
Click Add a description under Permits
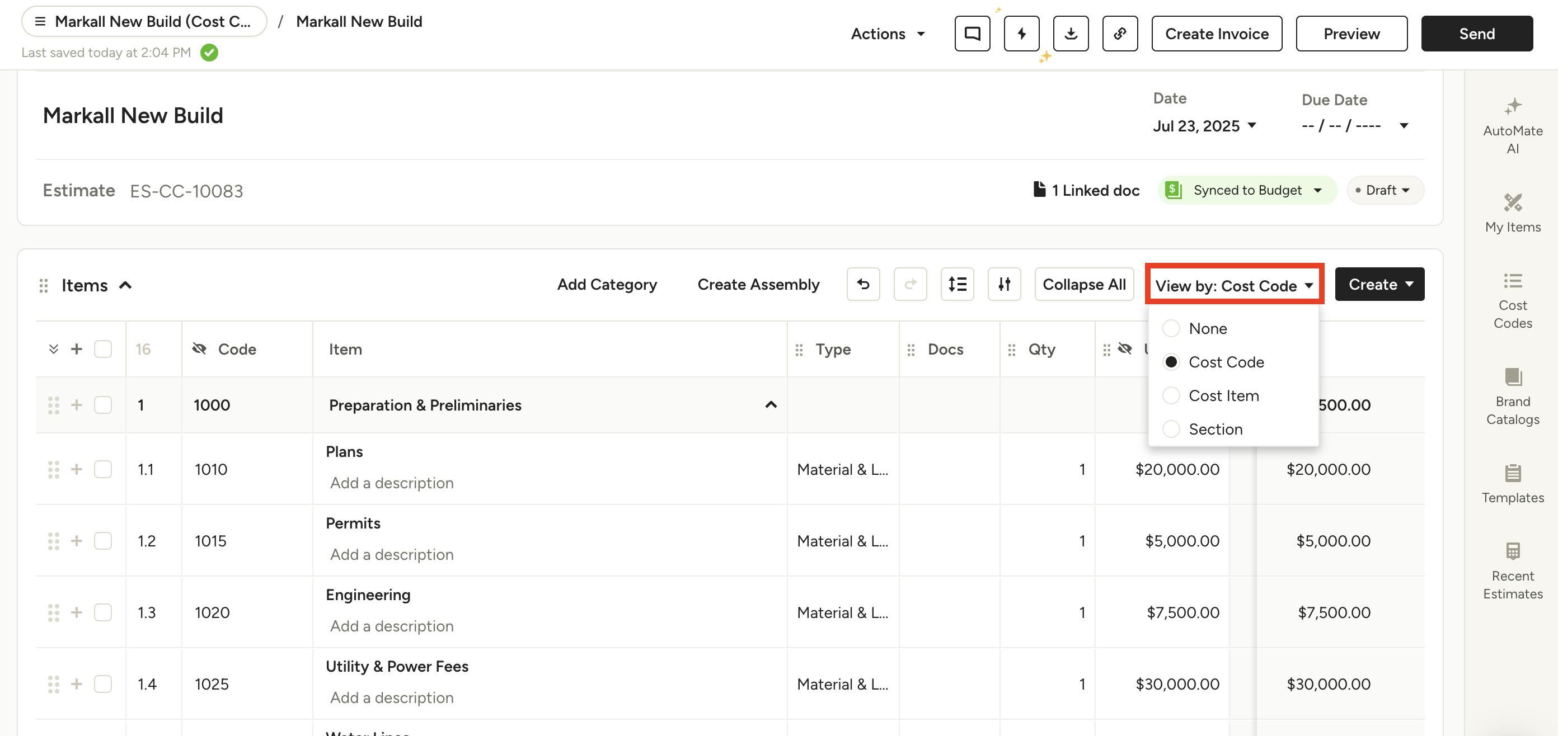point(391,555)
